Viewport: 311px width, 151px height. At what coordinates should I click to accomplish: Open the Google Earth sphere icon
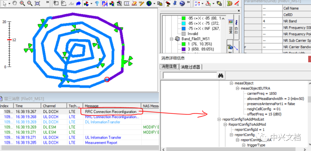183,3
